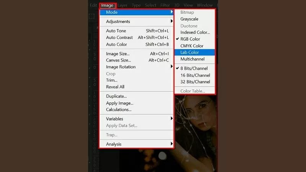Screen dimensions: 306x172
Task: Choose 8 Bits/Channel bit depth
Action: click(194, 68)
